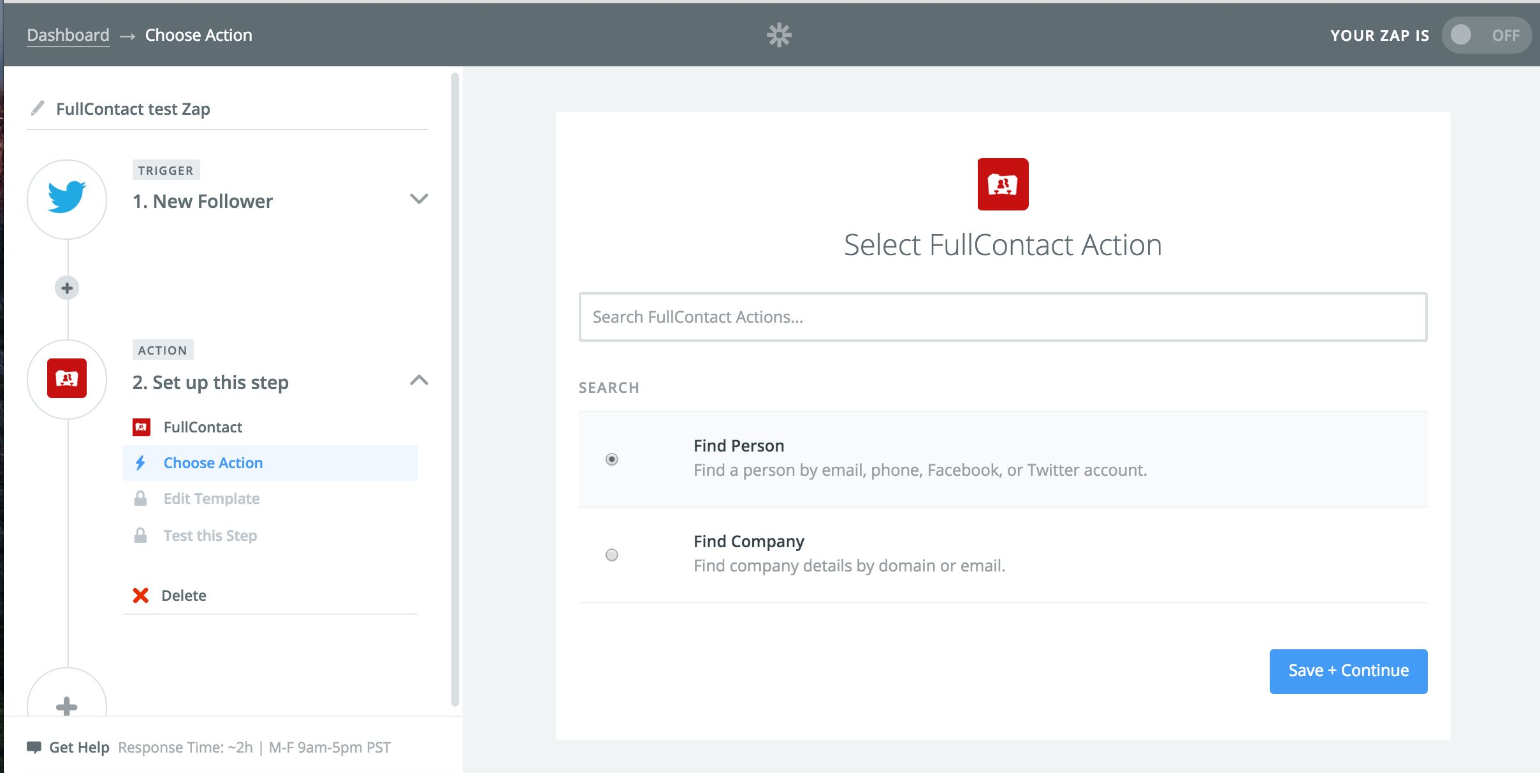This screenshot has width=1540, height=773.
Task: Click the left sidebar vertical scrollbar
Action: tap(455, 390)
